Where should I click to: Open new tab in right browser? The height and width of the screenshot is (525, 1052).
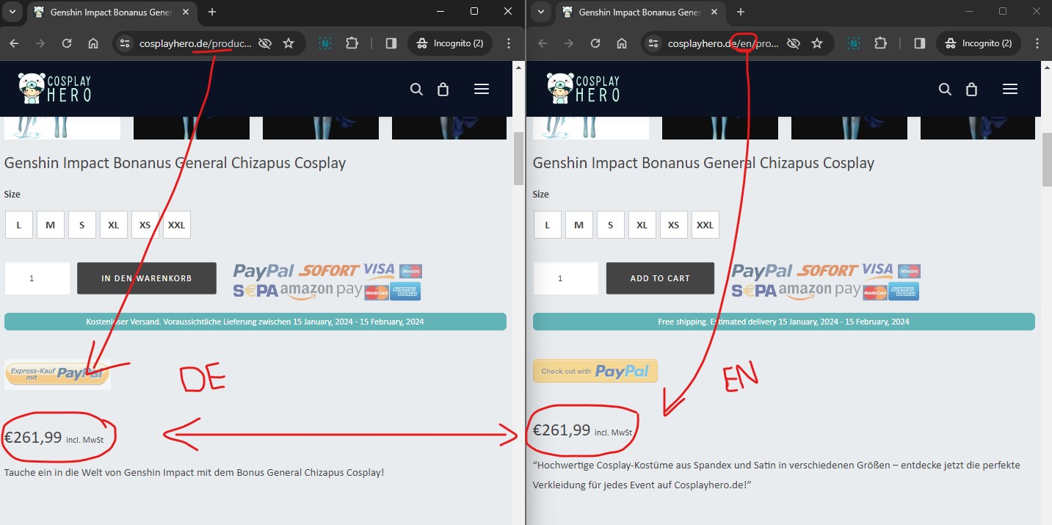coord(741,12)
